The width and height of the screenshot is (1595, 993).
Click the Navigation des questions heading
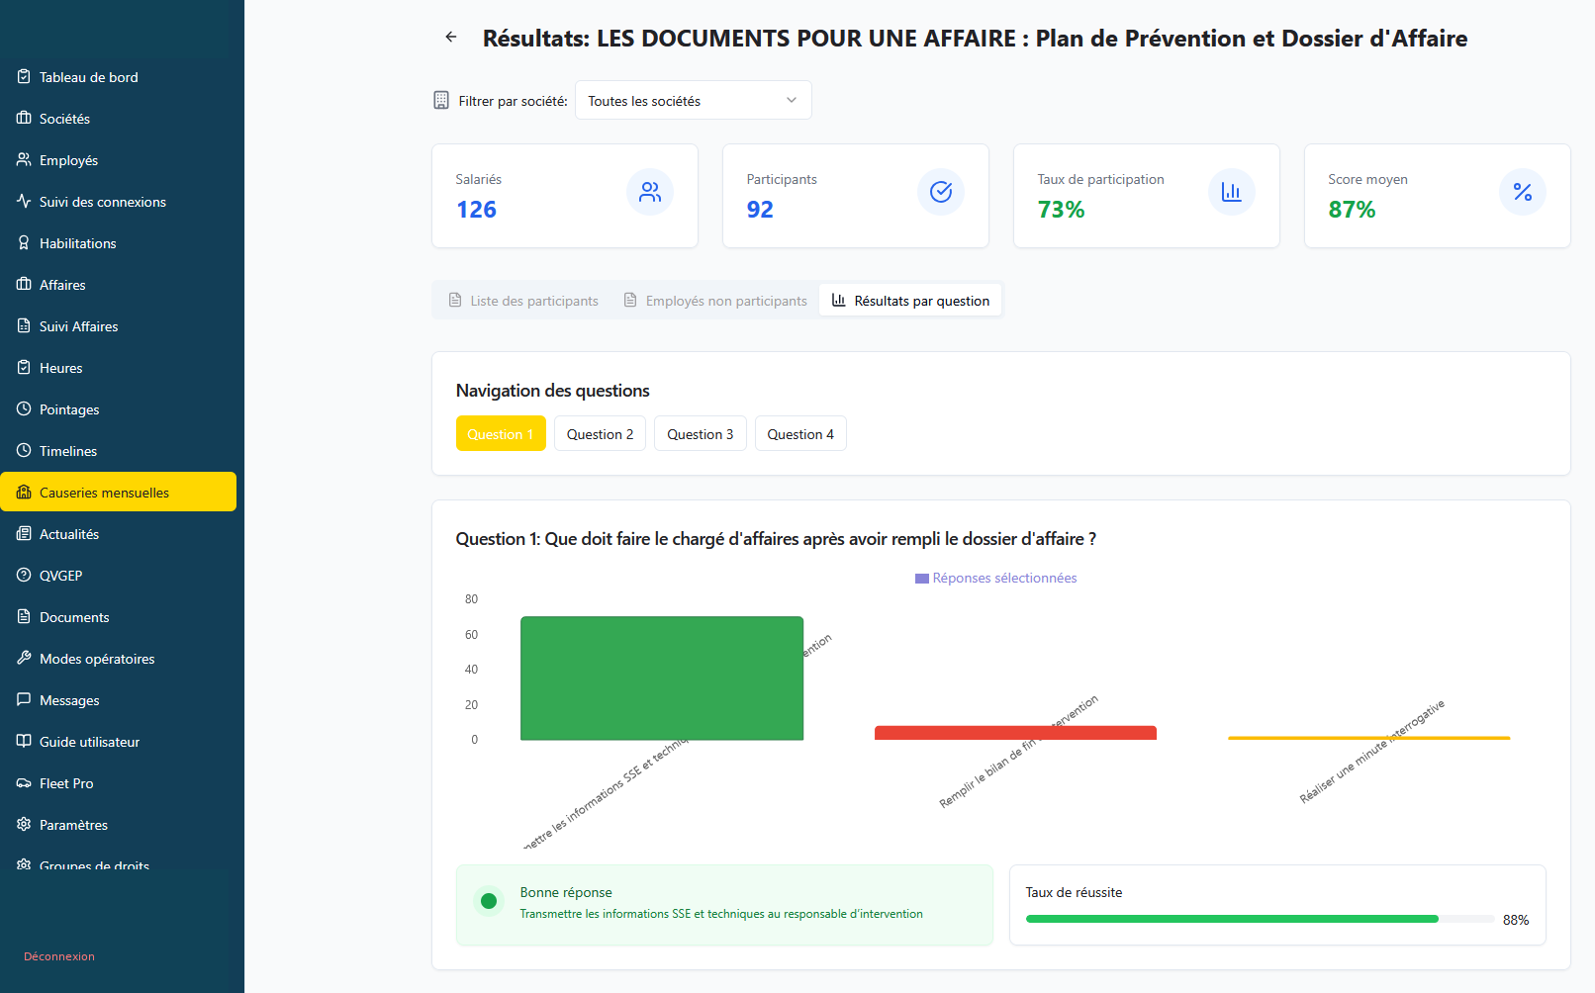point(552,391)
